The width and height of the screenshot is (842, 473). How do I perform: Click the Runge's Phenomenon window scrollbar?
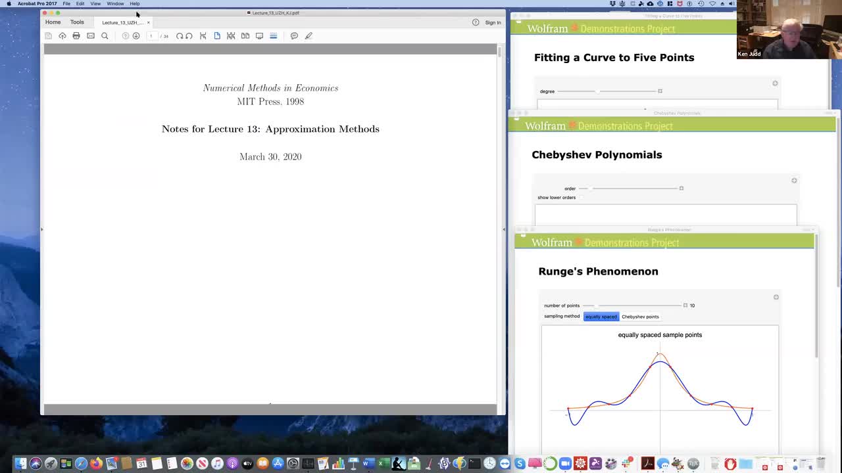click(x=816, y=296)
